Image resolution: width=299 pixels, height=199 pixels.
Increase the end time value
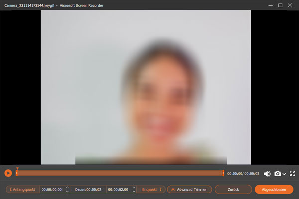coord(134,188)
